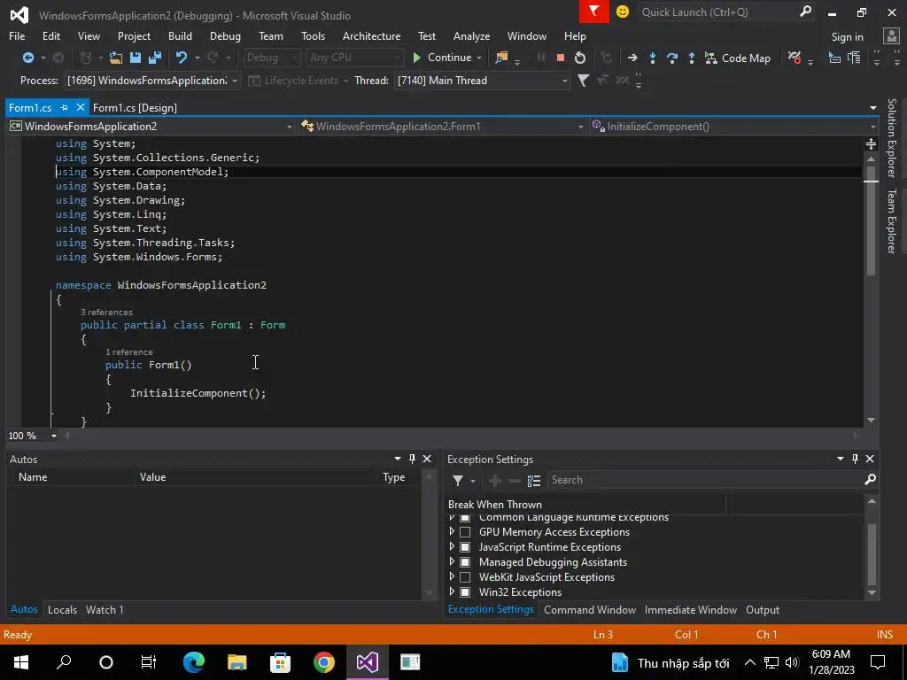Screen dimensions: 907x680
Task: Expand GPU Memory Access Exceptions node
Action: click(452, 531)
